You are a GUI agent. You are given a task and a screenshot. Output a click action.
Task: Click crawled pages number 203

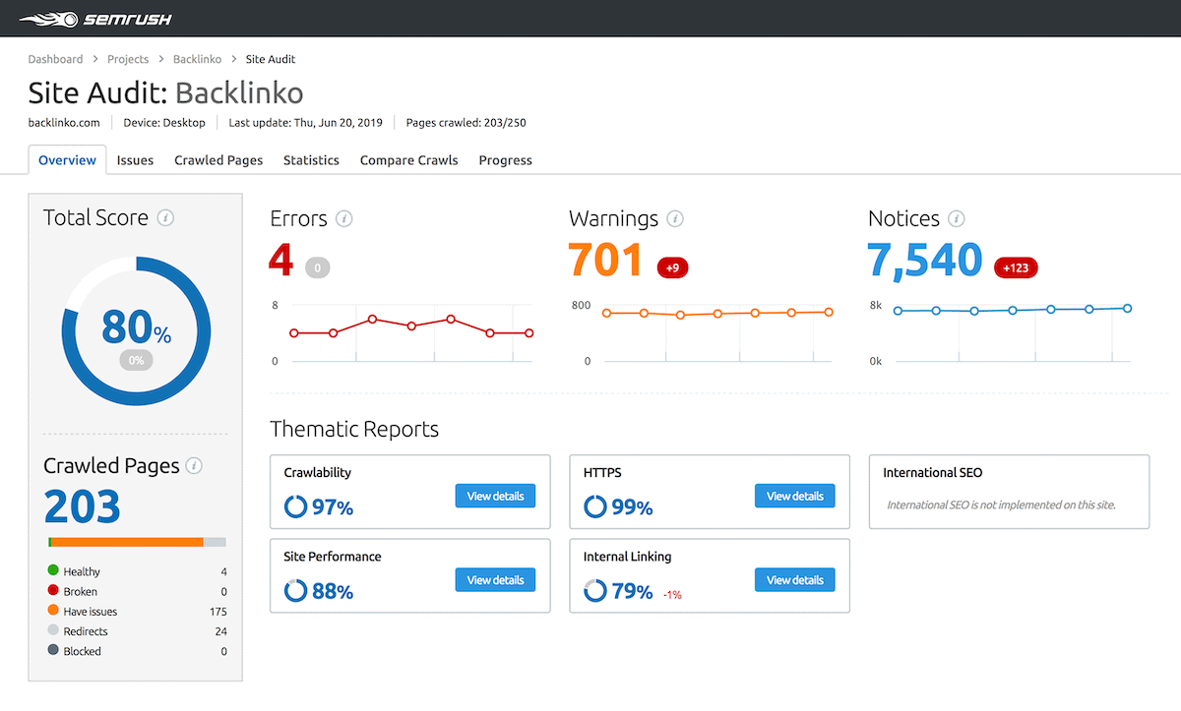pos(82,506)
